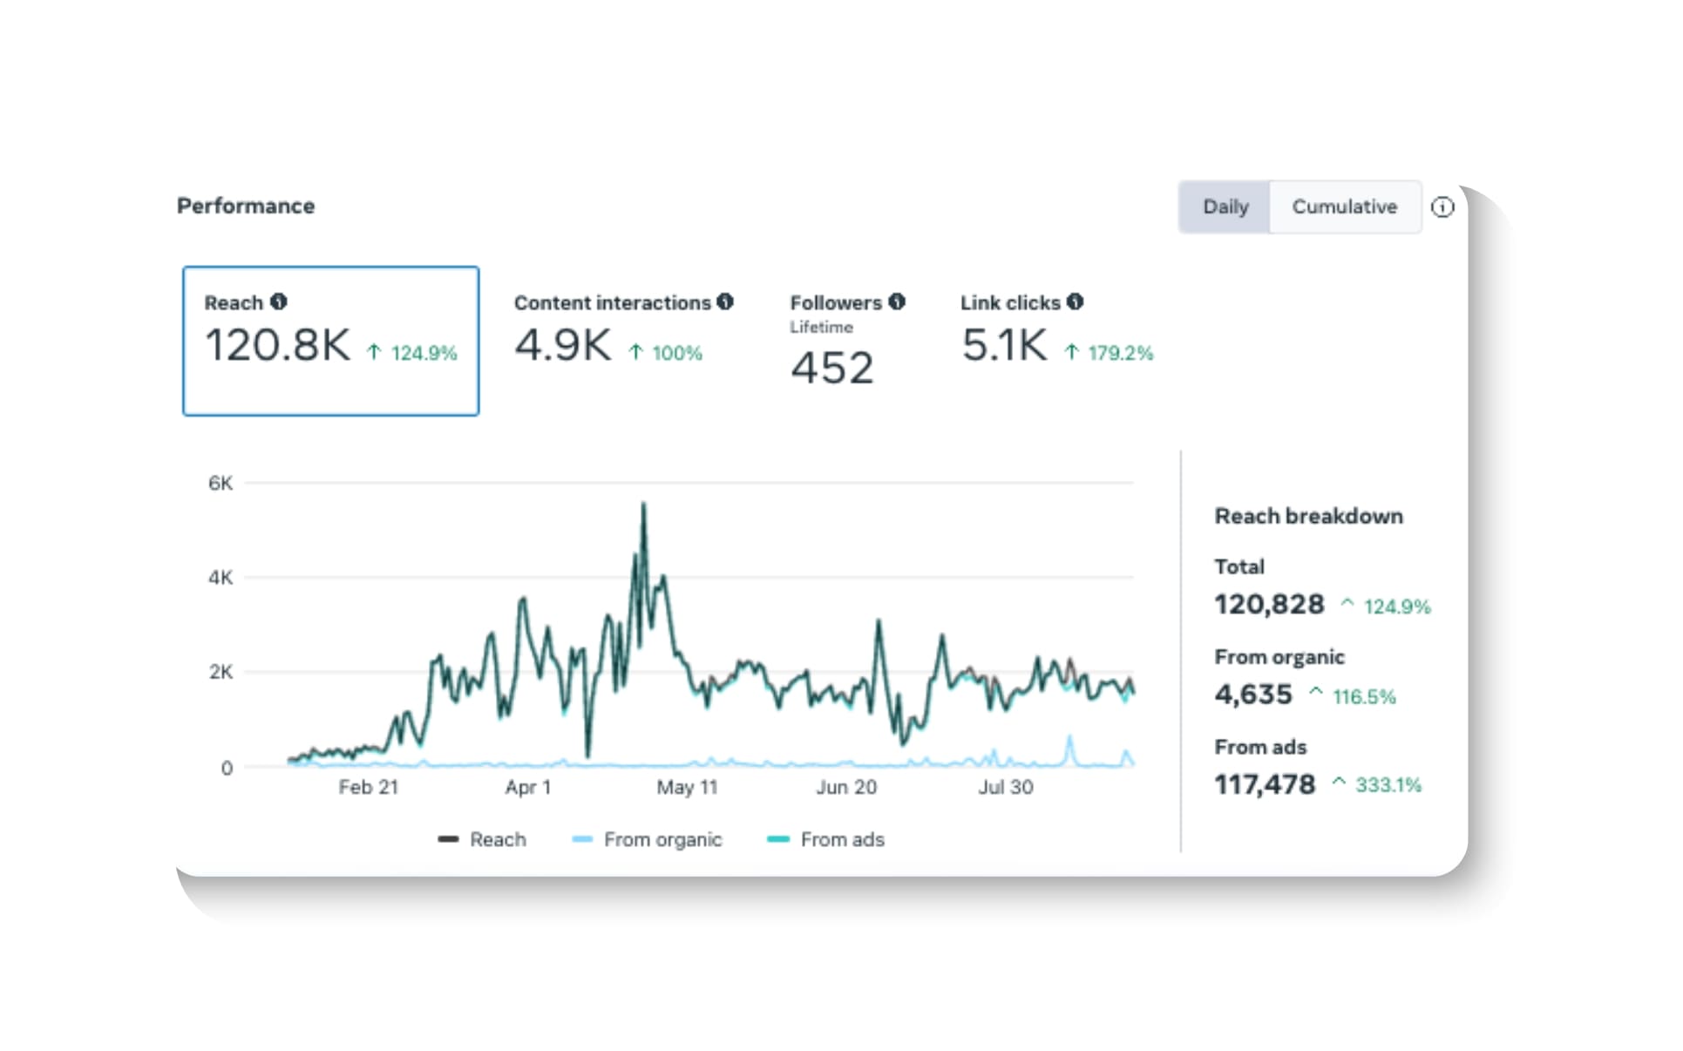Toggle Reach series in legend
This screenshot has width=1683, height=1051.
[x=498, y=839]
